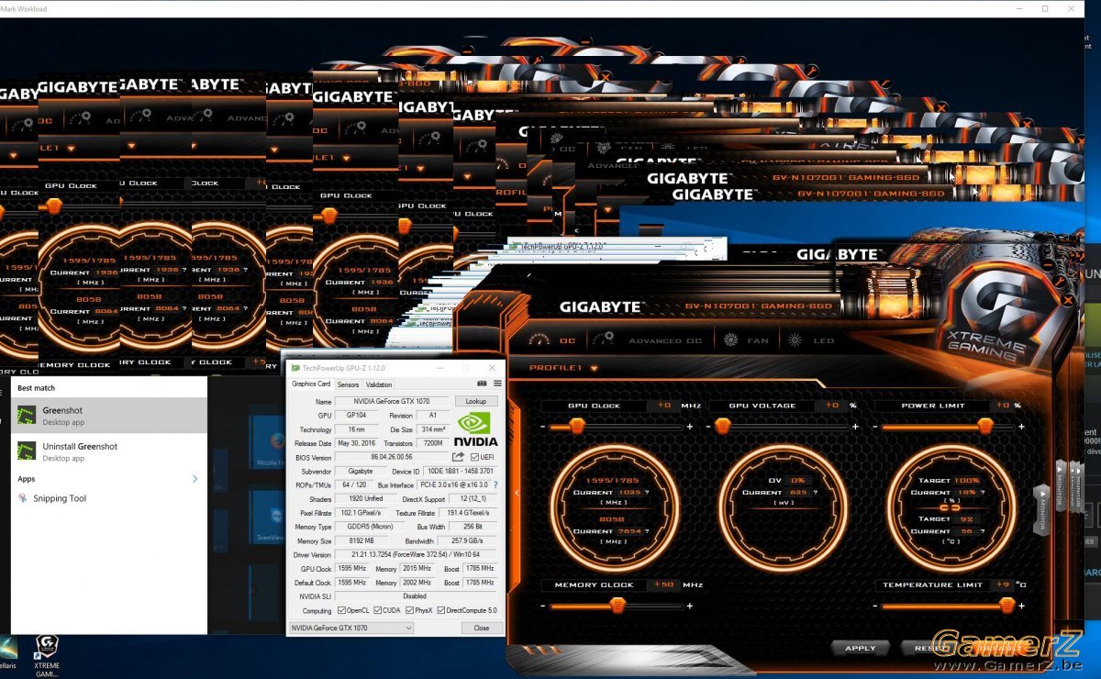Viewport: 1101px width, 679px height.
Task: Click the GPU-Z title bar app icon
Action: click(x=295, y=368)
